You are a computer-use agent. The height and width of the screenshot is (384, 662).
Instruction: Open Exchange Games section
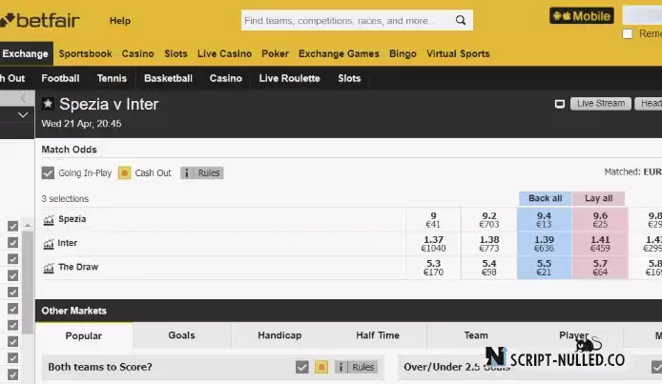pyautogui.click(x=339, y=54)
